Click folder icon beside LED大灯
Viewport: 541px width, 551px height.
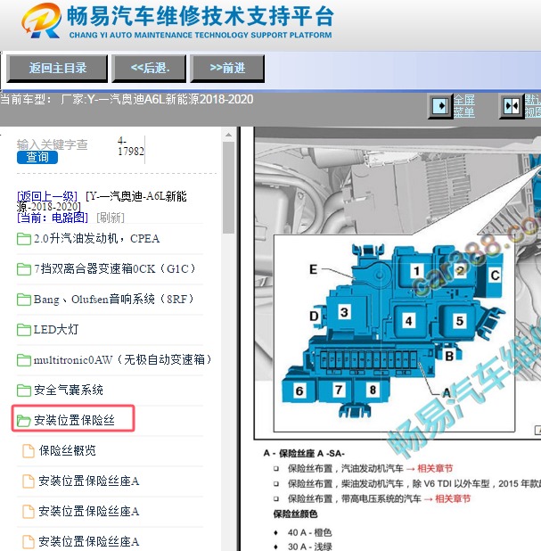pyautogui.click(x=24, y=330)
